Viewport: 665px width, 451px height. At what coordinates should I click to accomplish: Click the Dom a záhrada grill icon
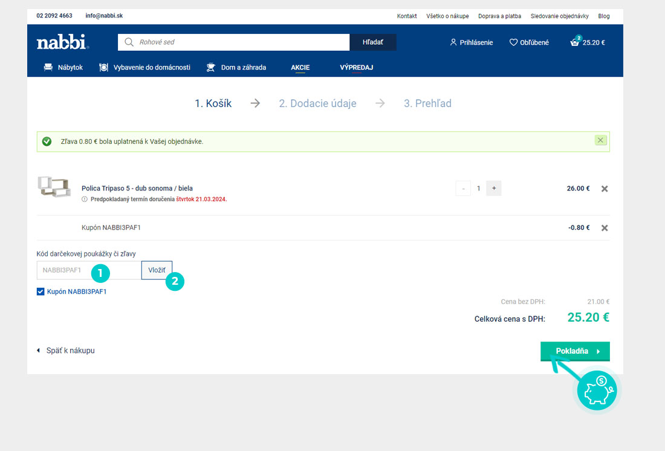211,68
